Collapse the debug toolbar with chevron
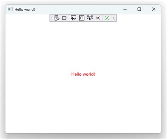The width and height of the screenshot is (167, 139). [x=113, y=18]
